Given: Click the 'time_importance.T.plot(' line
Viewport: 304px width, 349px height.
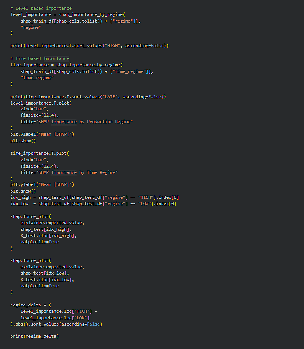Looking at the screenshot, I should 40,153.
